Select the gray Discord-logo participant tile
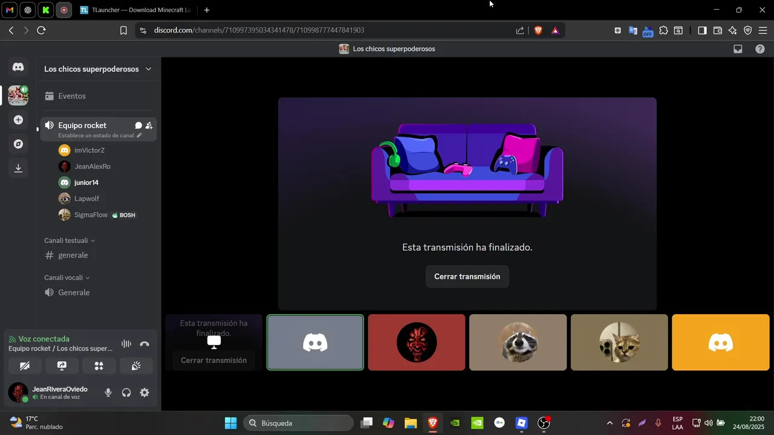 click(315, 343)
